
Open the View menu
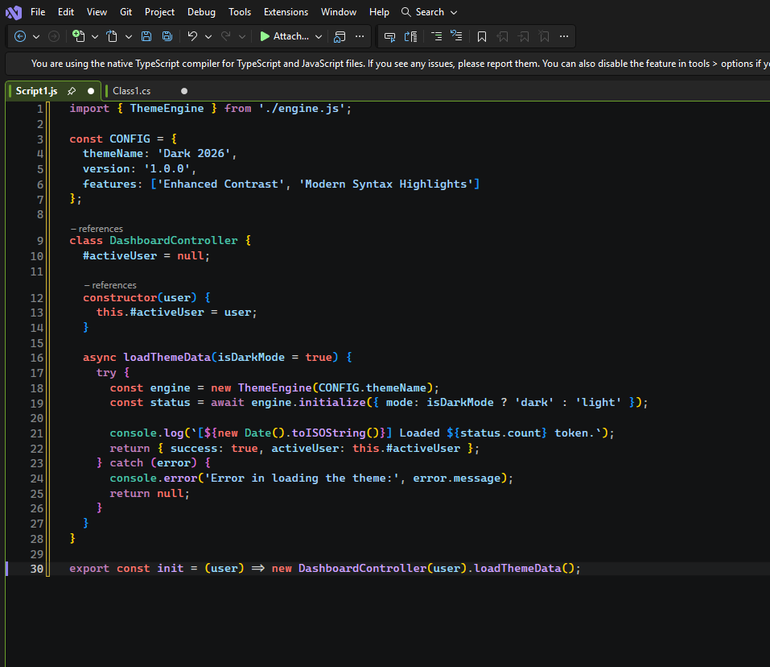point(97,12)
